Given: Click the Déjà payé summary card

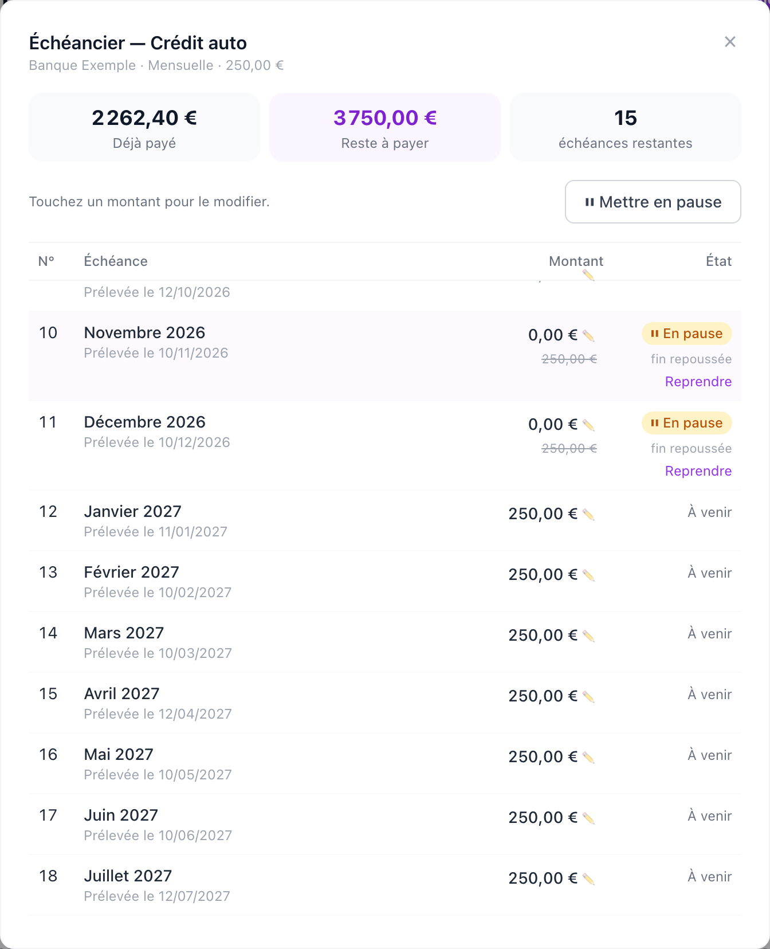Looking at the screenshot, I should coord(144,127).
